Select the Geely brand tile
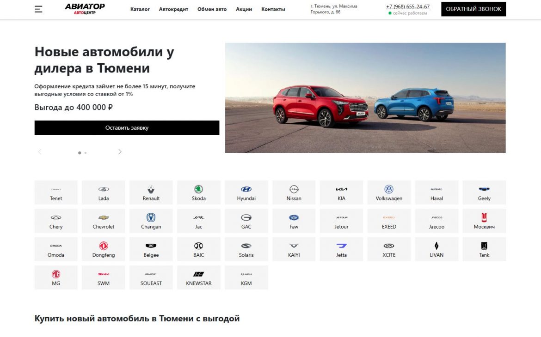Viewport: 541px width, 337px height. click(x=485, y=193)
